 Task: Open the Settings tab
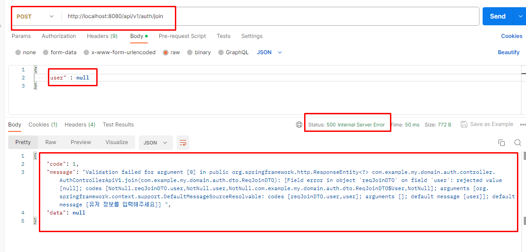pyautogui.click(x=252, y=36)
